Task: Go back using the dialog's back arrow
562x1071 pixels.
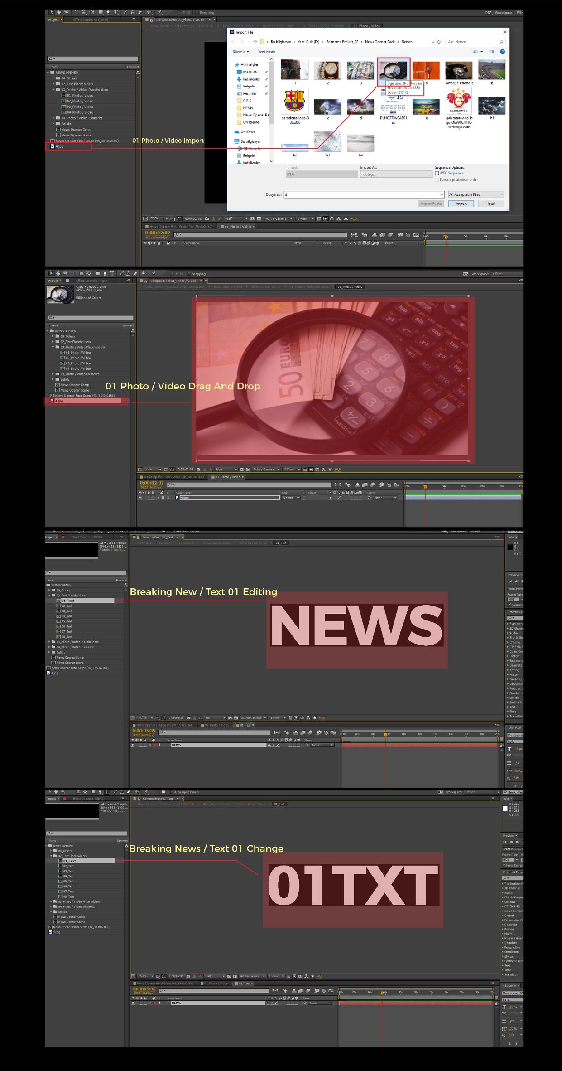Action: click(233, 42)
